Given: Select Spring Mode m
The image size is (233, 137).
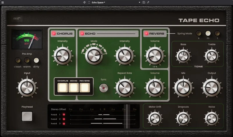Looking at the screenshot, I should 208,33.
